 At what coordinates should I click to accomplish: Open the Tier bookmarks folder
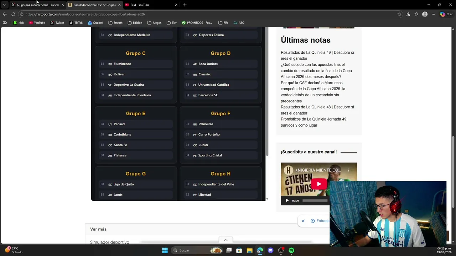[x=172, y=23]
